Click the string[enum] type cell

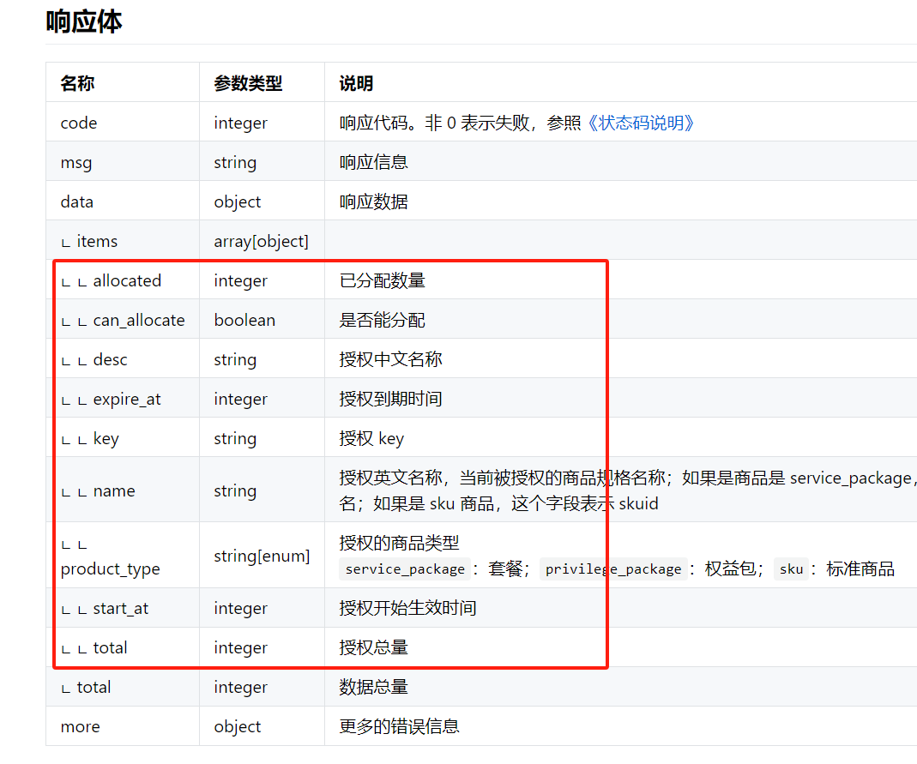point(262,556)
